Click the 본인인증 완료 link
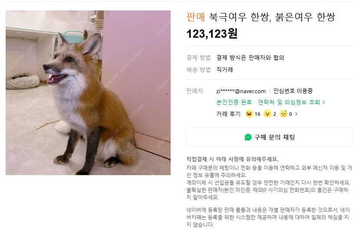The image size is (353, 238). (x=234, y=102)
